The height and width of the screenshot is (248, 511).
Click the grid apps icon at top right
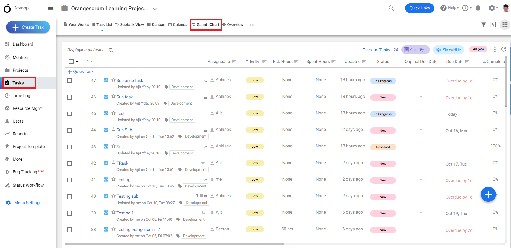point(505,25)
